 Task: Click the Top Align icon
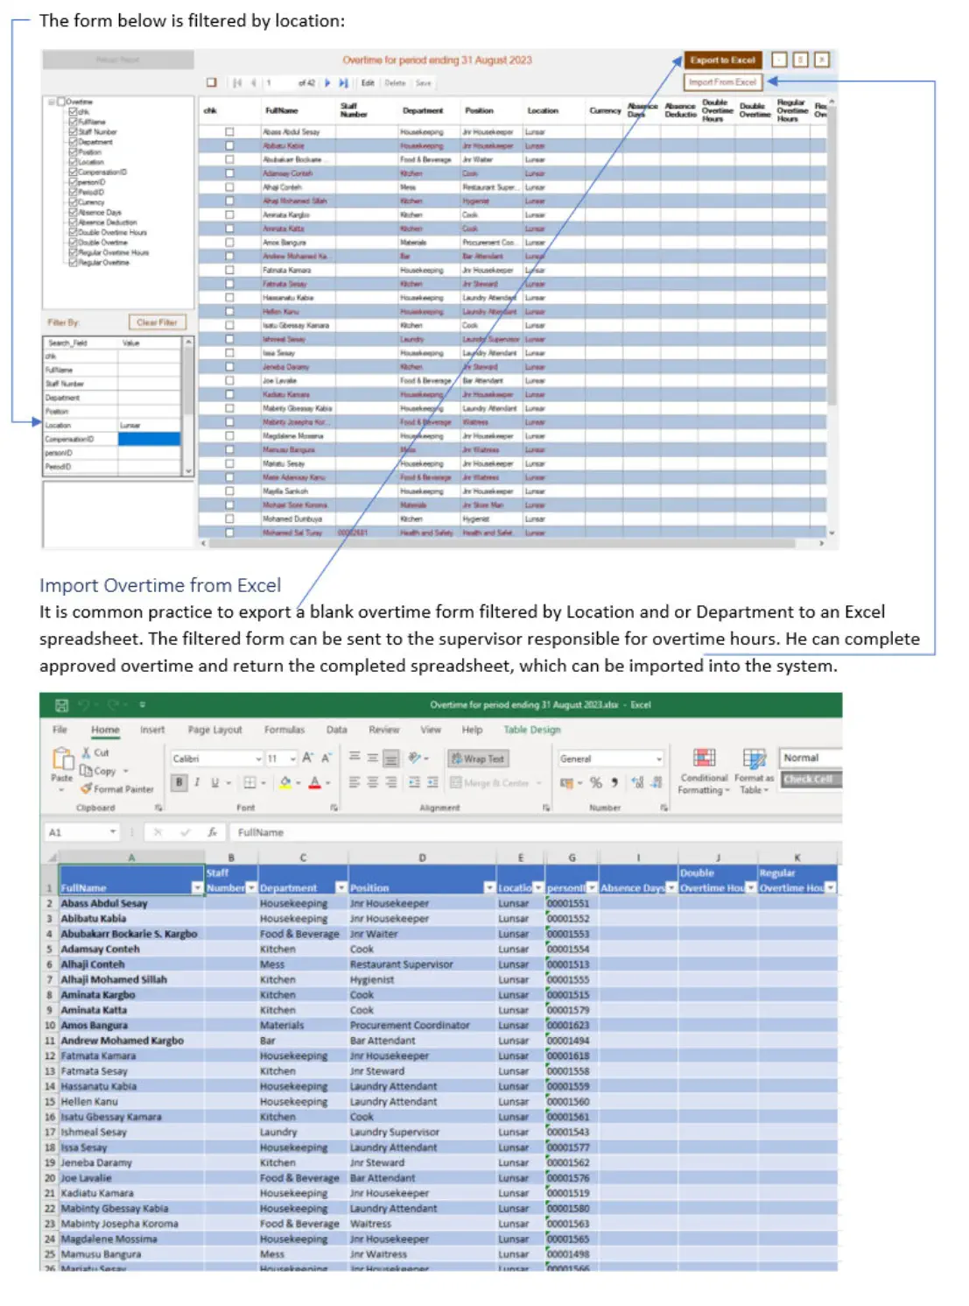click(x=355, y=758)
